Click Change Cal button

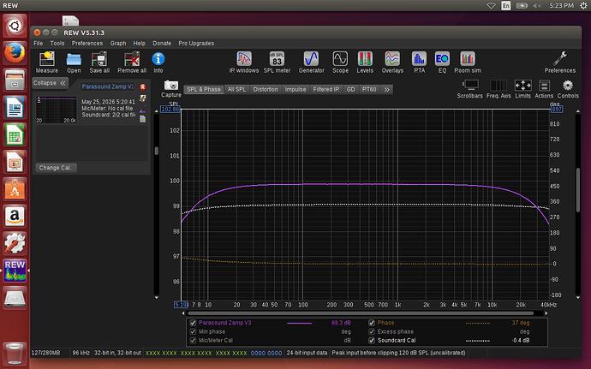coord(57,168)
